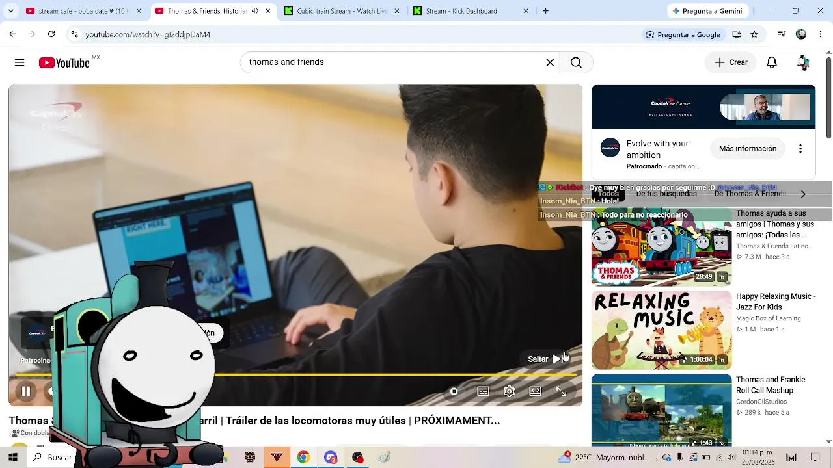Open Thomas and Frankie Roll Call Mashup title
Screen dimensions: 833x468
[x=771, y=385]
